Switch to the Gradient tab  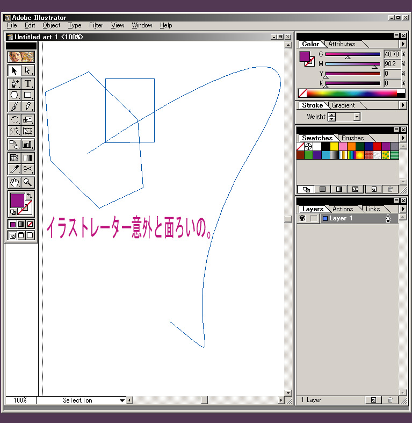(343, 105)
